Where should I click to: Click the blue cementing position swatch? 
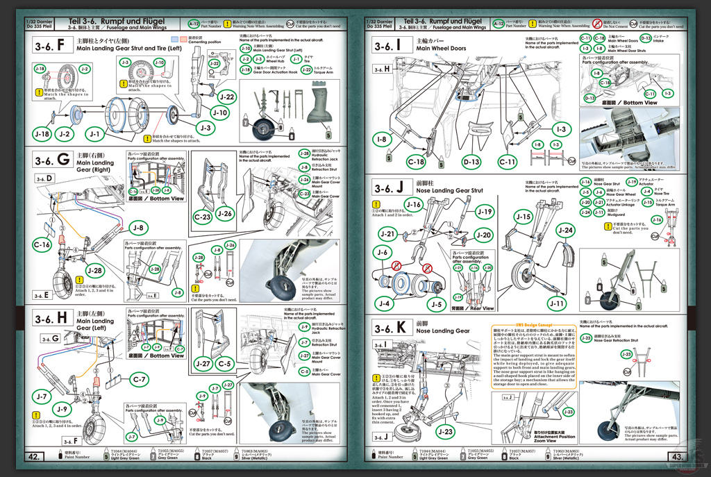[174, 40]
